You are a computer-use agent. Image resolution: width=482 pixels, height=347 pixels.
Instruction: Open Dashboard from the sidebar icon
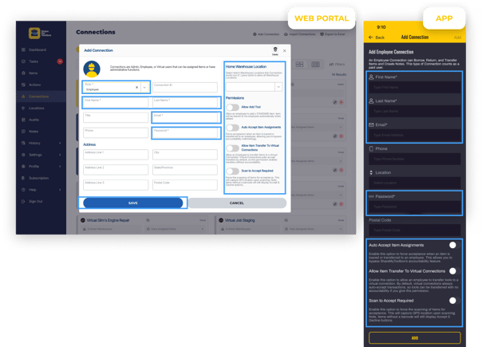22,49
